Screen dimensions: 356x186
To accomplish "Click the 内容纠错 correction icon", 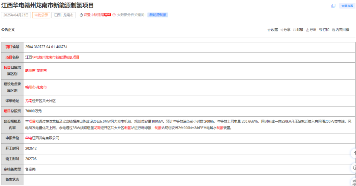I will [x=334, y=30].
